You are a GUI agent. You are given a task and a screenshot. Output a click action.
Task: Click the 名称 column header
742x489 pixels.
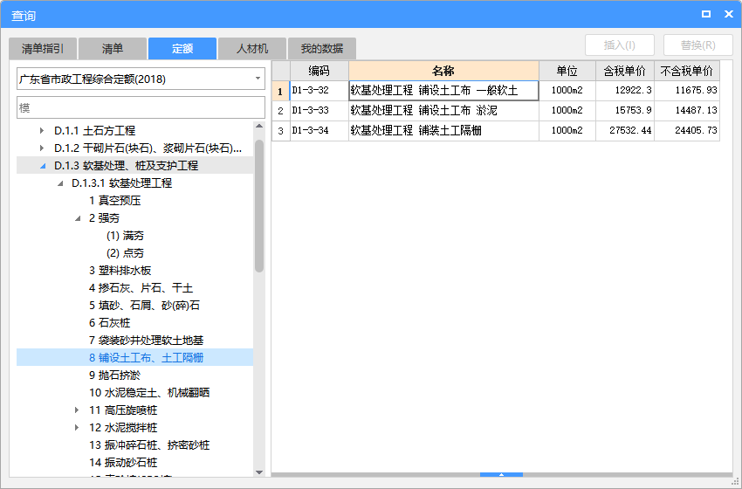(x=443, y=71)
